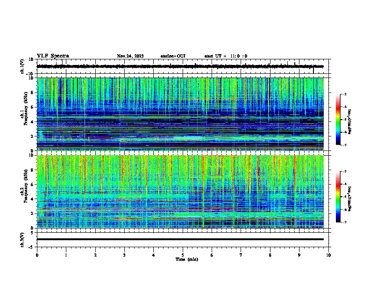Click the date 'Nov.24, 2023'
Image resolution: width=370 pixels, height=286 pixels.
[x=130, y=56]
